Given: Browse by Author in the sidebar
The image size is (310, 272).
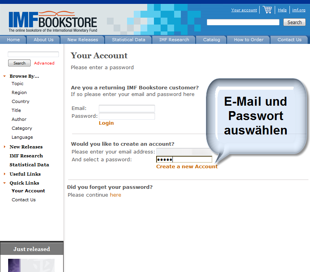Looking at the screenshot, I should 19,119.
